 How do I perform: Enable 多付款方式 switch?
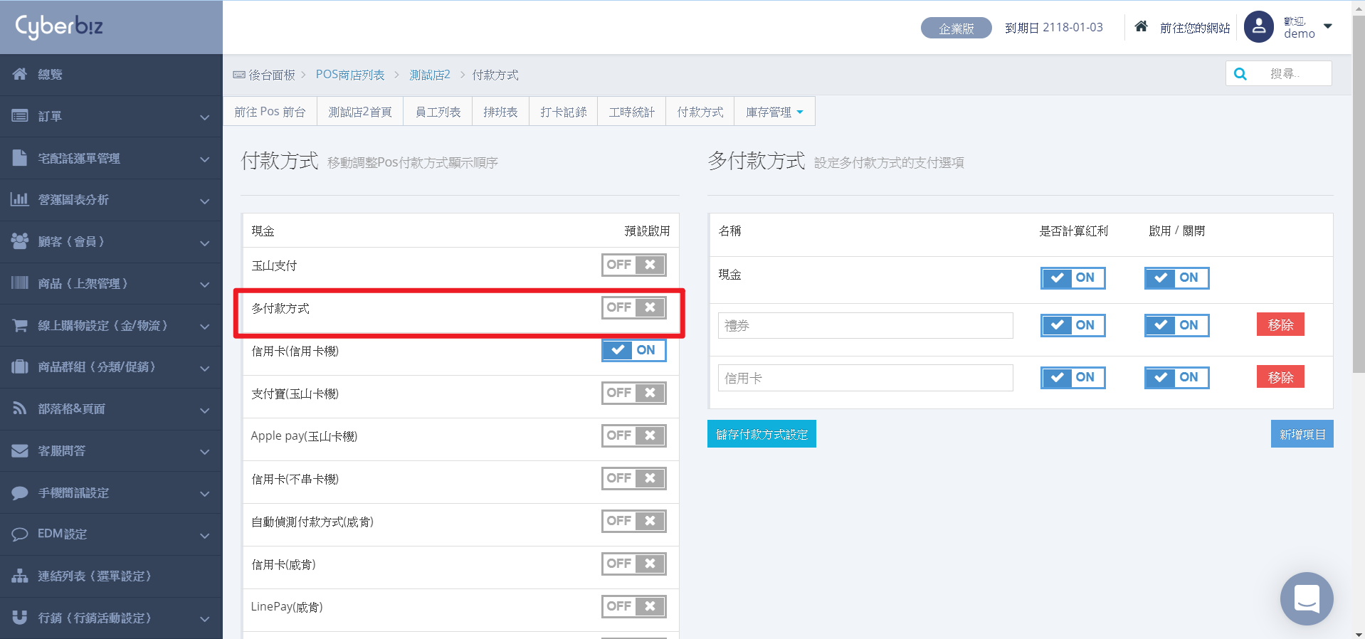click(634, 307)
